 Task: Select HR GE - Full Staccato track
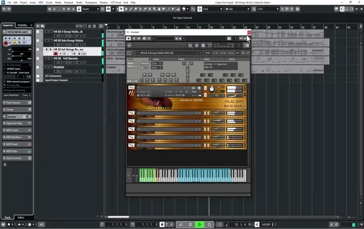(66, 58)
